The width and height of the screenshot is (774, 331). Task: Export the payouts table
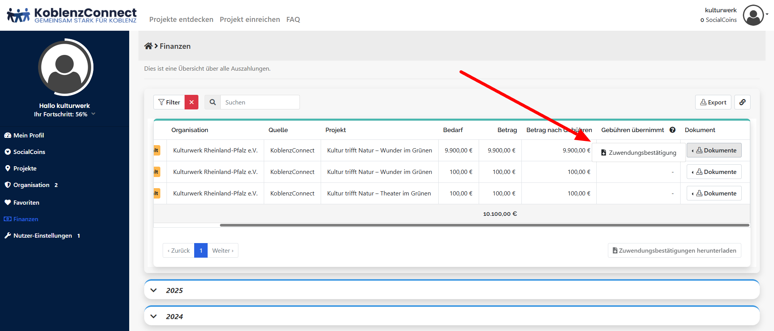713,102
